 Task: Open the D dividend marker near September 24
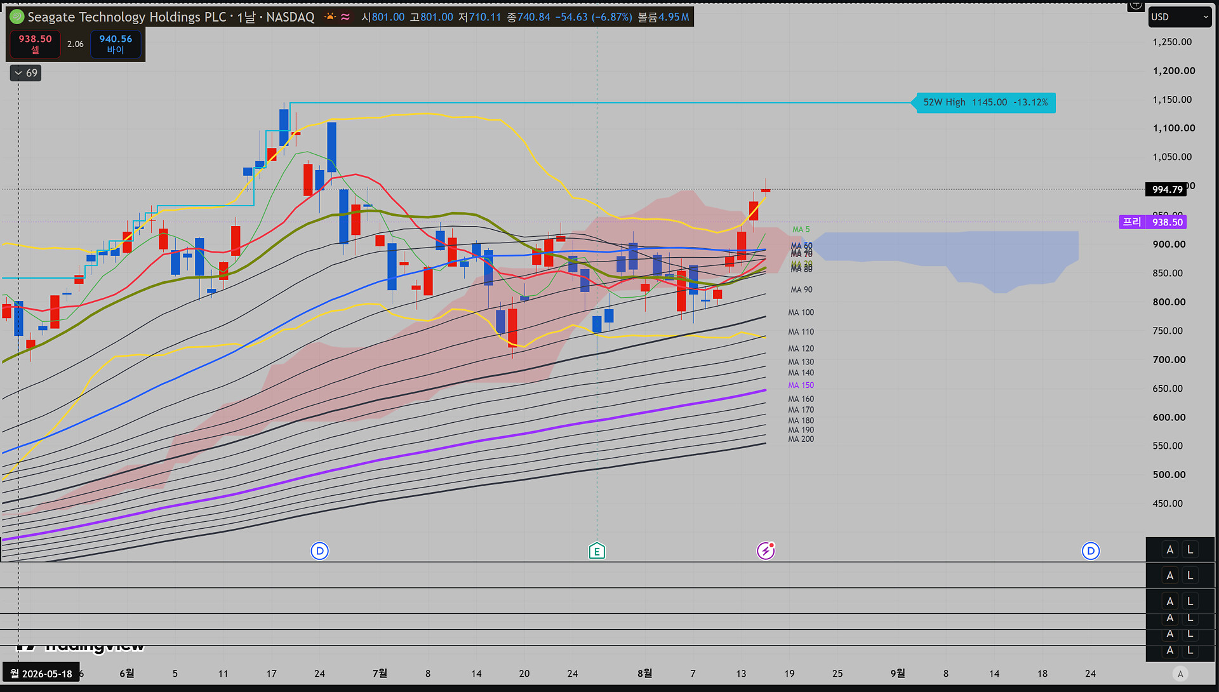pyautogui.click(x=1091, y=551)
